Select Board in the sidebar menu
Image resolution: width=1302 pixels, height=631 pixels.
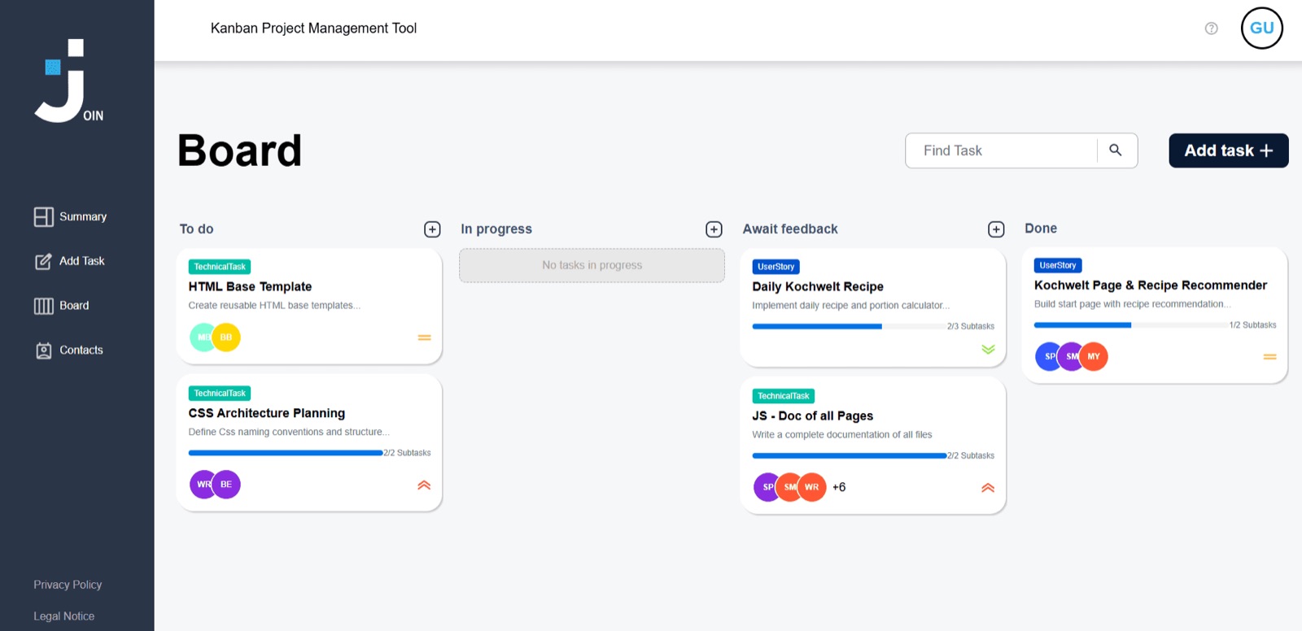[x=62, y=306]
